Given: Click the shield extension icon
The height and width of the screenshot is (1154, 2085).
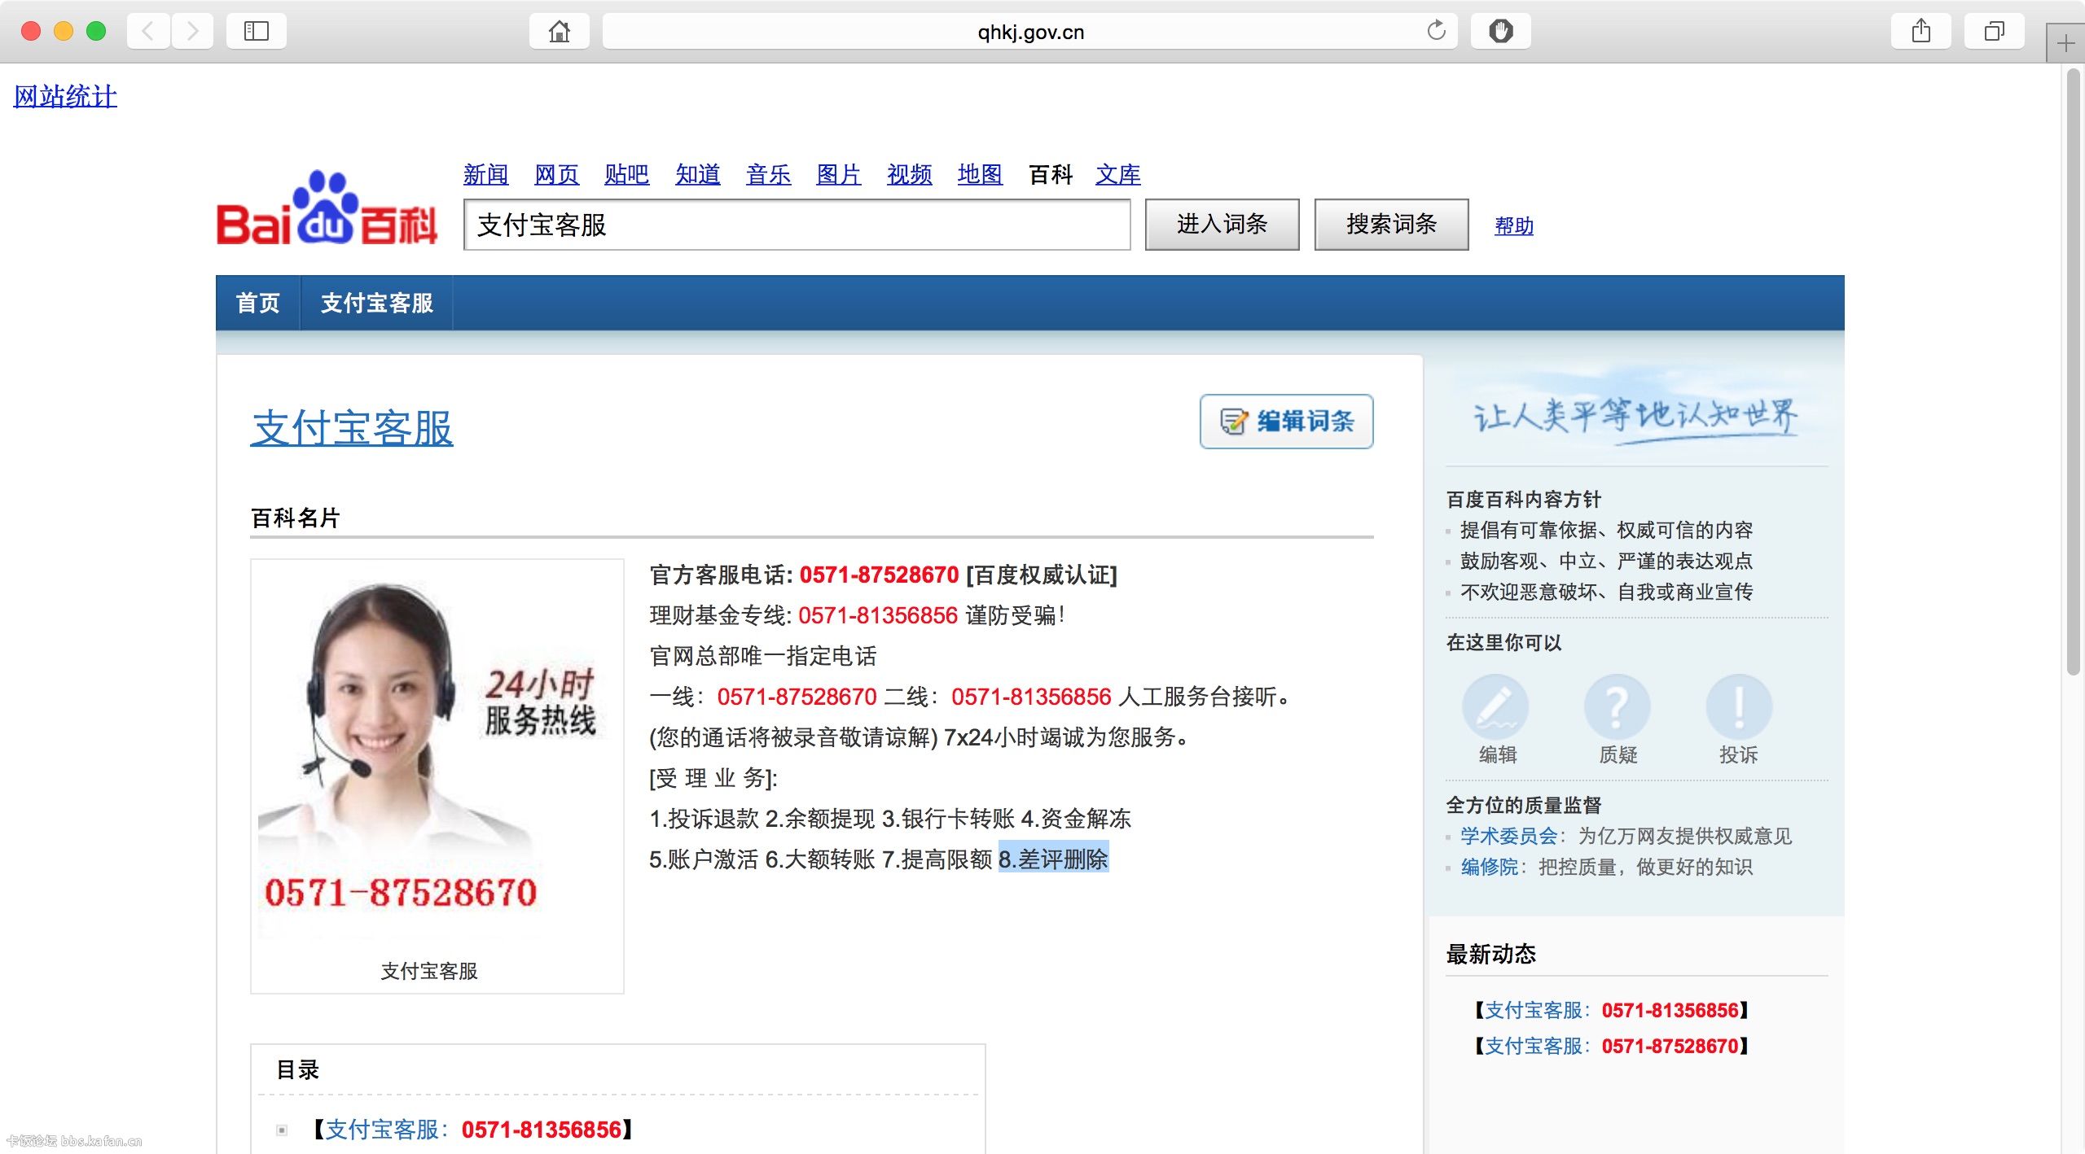Looking at the screenshot, I should (1500, 31).
